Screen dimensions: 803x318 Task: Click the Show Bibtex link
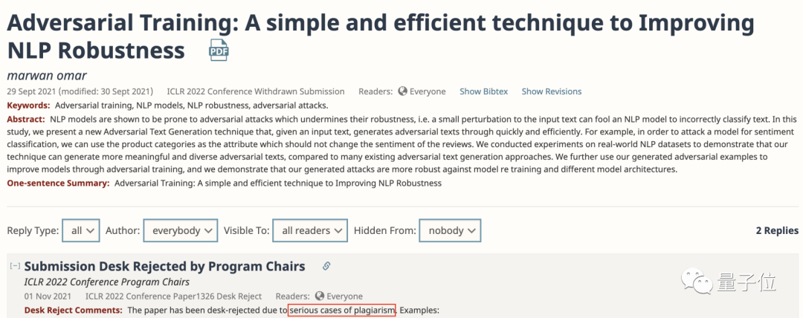click(x=483, y=91)
